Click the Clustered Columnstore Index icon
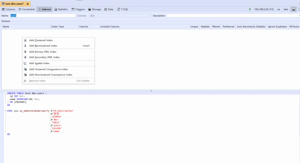 click(x=25, y=69)
